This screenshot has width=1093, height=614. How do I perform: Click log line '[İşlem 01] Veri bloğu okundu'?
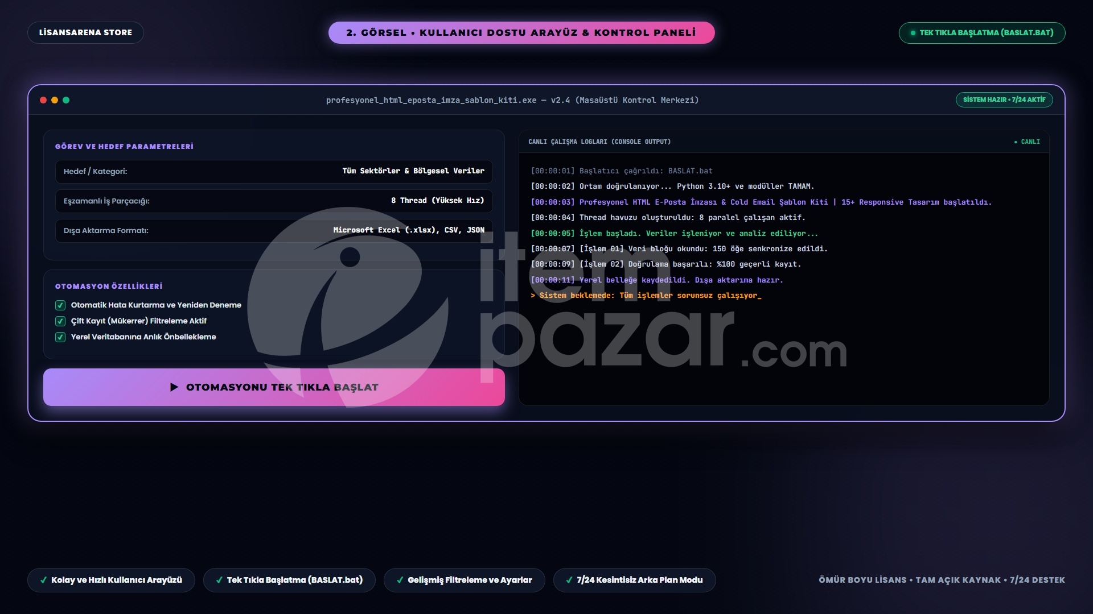point(679,249)
